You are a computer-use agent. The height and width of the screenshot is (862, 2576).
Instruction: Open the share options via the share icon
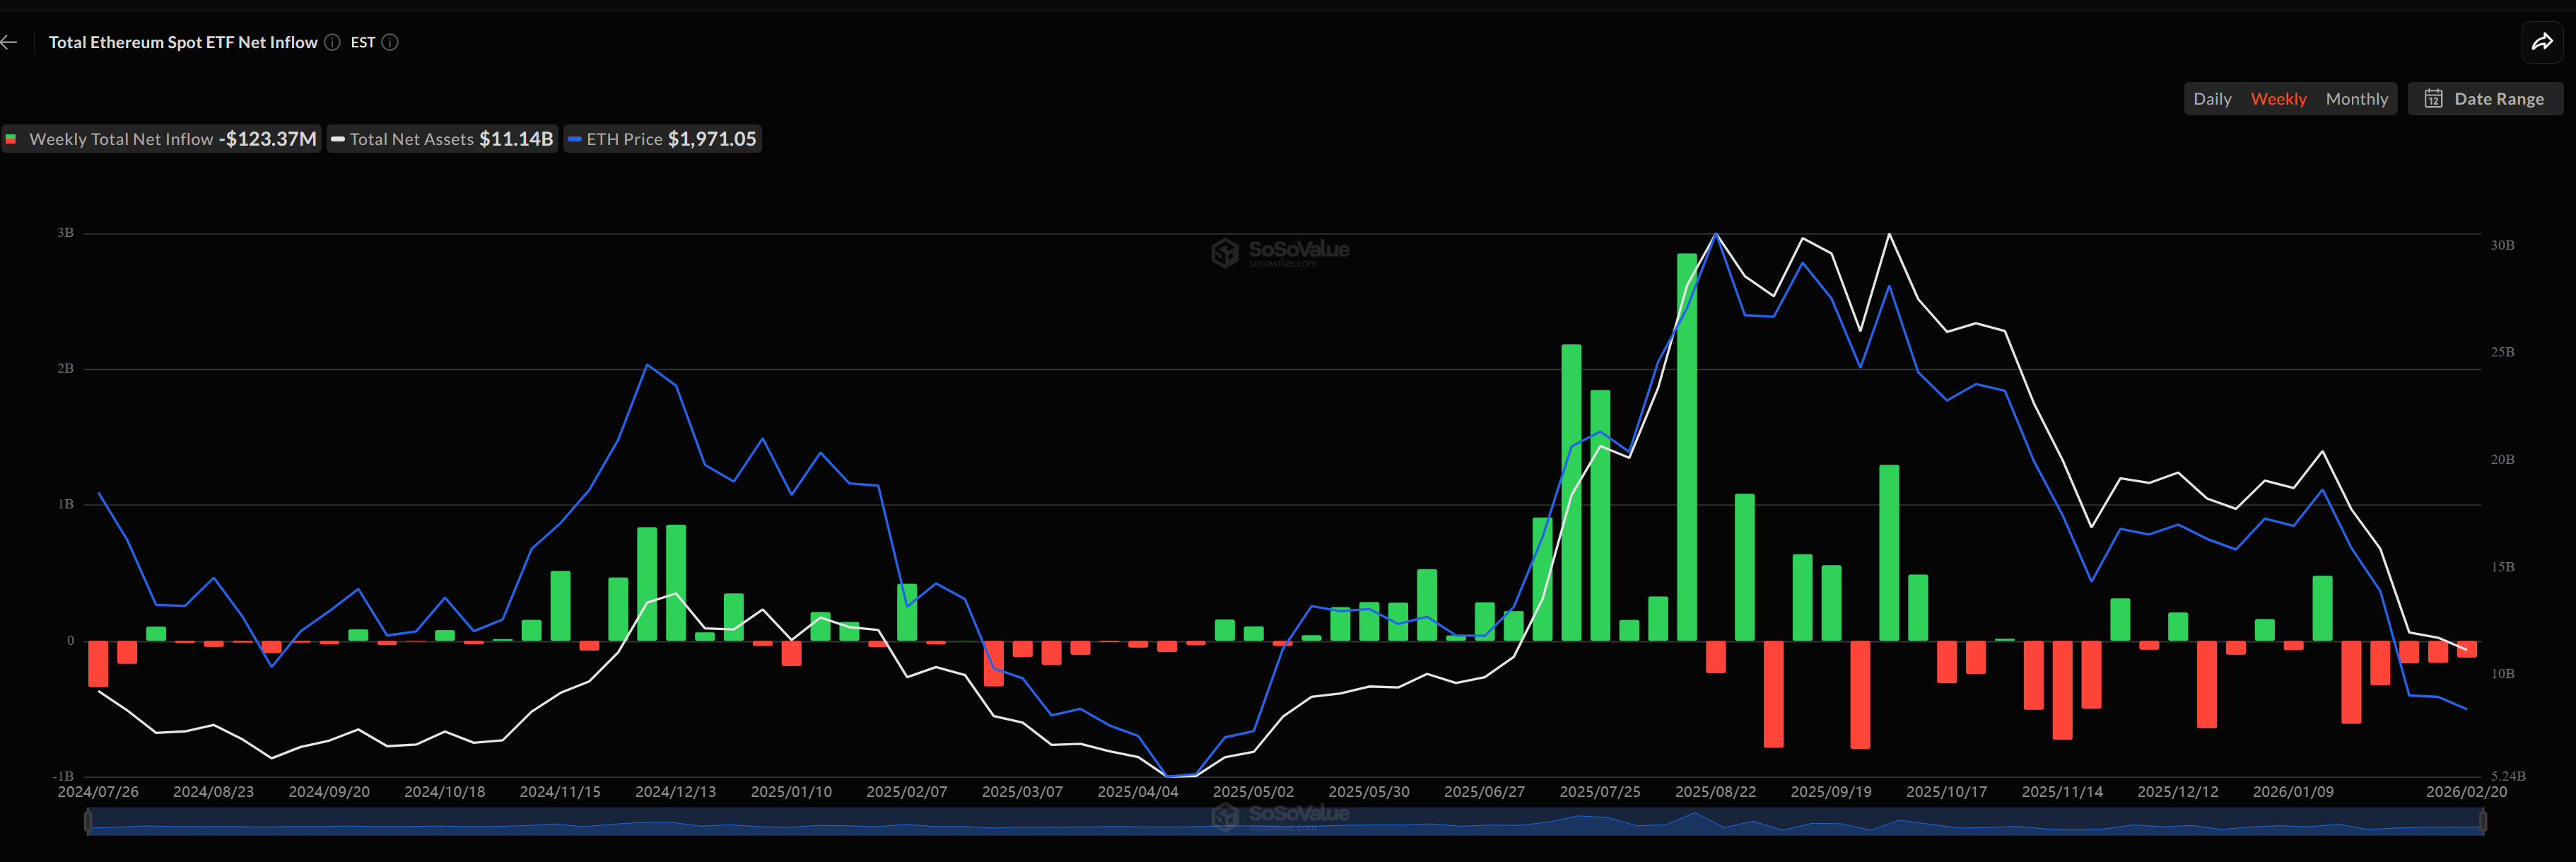(x=2543, y=42)
